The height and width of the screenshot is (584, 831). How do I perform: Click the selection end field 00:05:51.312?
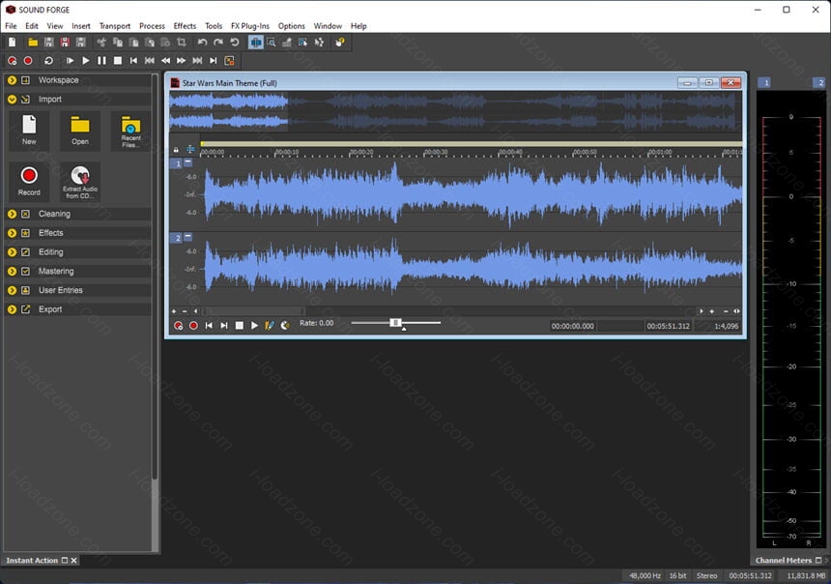tap(669, 326)
